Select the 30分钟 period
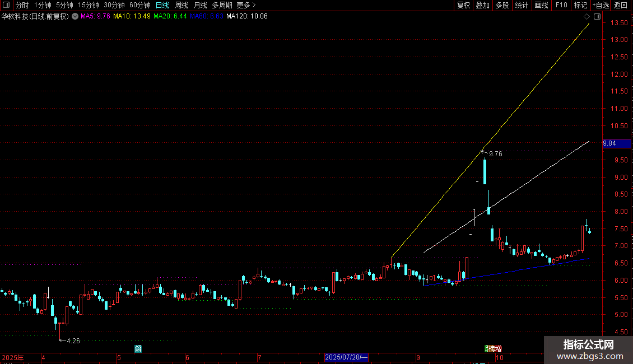Viewport: 633px width, 364px height. tap(114, 5)
